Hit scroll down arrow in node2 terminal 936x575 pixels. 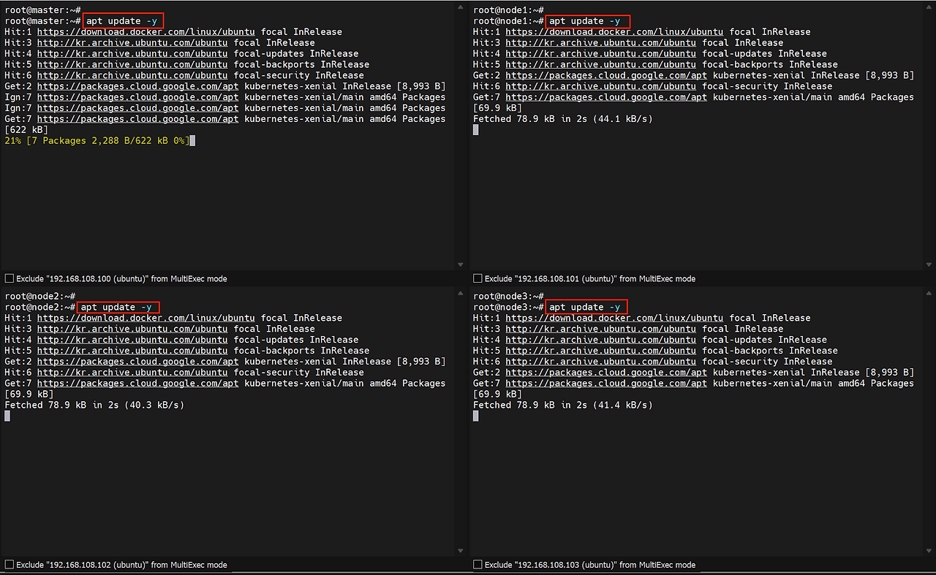(x=460, y=551)
